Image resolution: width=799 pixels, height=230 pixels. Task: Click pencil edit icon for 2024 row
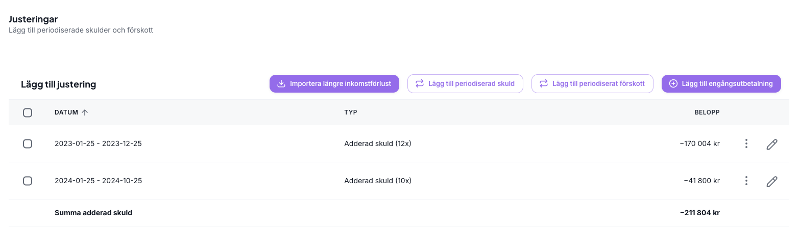pyautogui.click(x=772, y=181)
